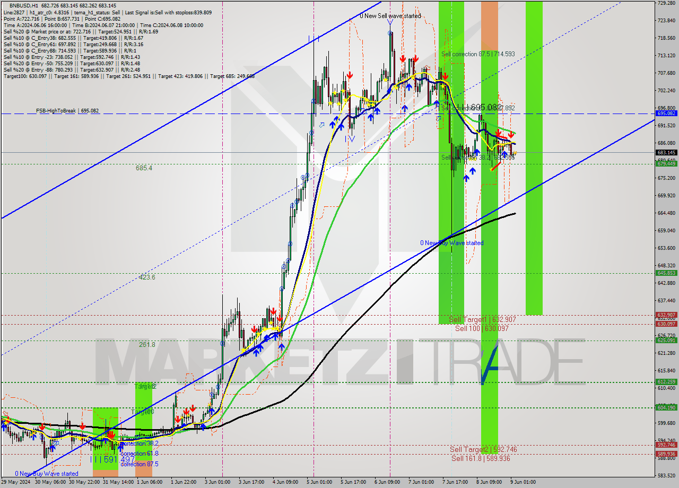Screen dimensions: 679x488
Task: Select the 'Sell Target1 | 632.907' label
Action: click(482, 319)
